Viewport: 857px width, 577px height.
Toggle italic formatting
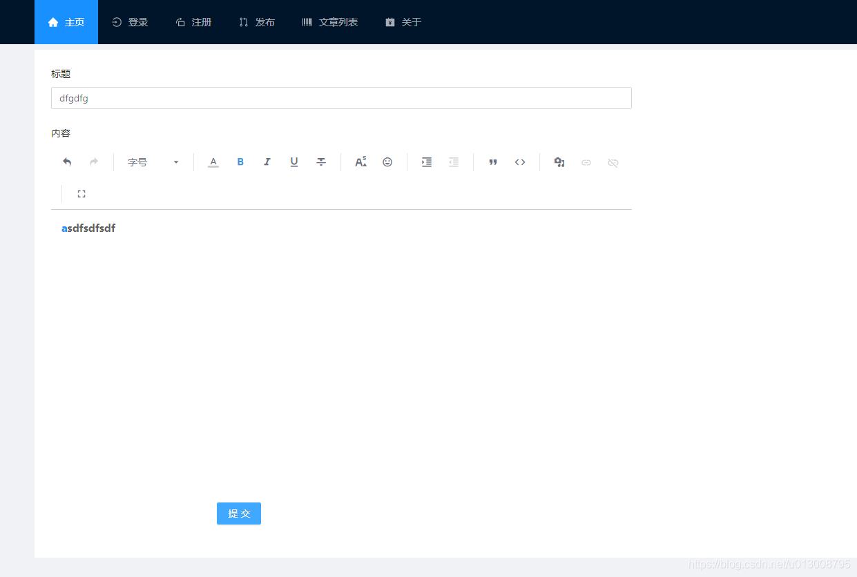point(267,162)
